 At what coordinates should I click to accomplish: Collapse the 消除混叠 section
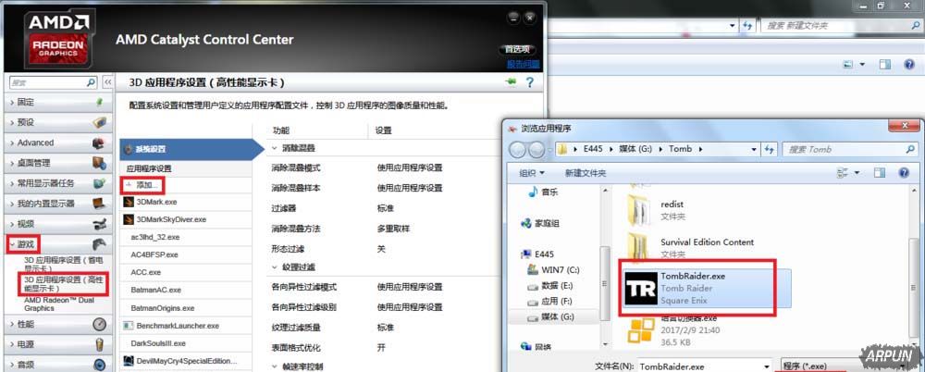click(275, 148)
